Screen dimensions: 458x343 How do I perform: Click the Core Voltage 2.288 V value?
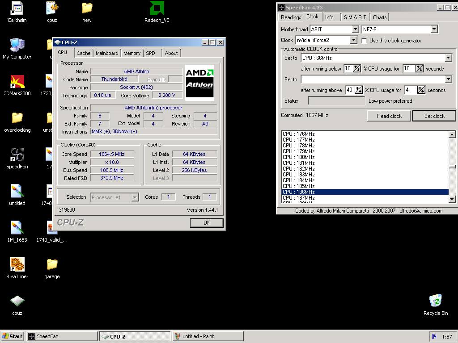tap(167, 96)
